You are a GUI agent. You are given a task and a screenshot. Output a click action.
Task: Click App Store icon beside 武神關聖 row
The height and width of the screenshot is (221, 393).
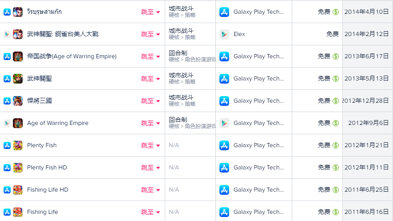click(7, 79)
